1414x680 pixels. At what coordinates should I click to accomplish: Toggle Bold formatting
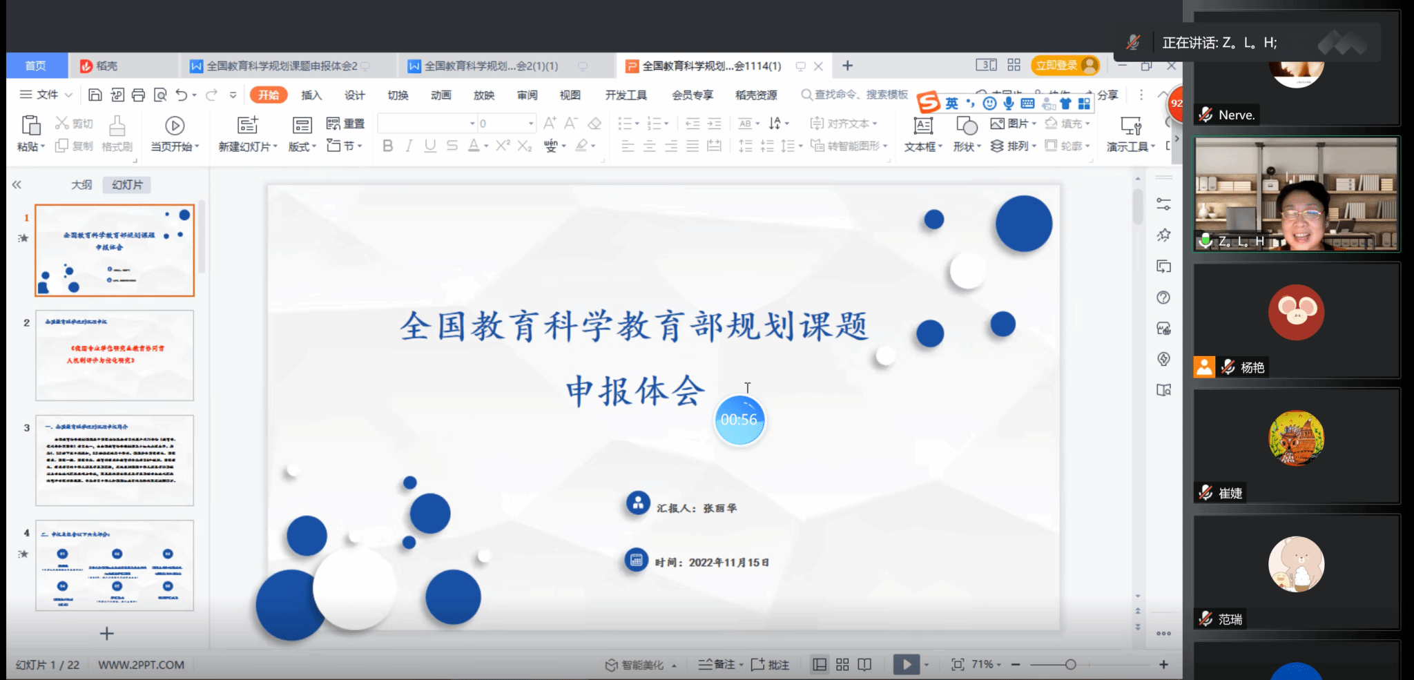tap(387, 146)
